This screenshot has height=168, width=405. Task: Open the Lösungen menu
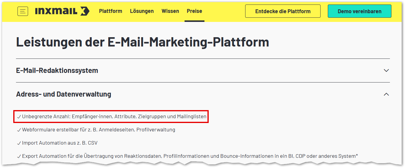pyautogui.click(x=142, y=11)
